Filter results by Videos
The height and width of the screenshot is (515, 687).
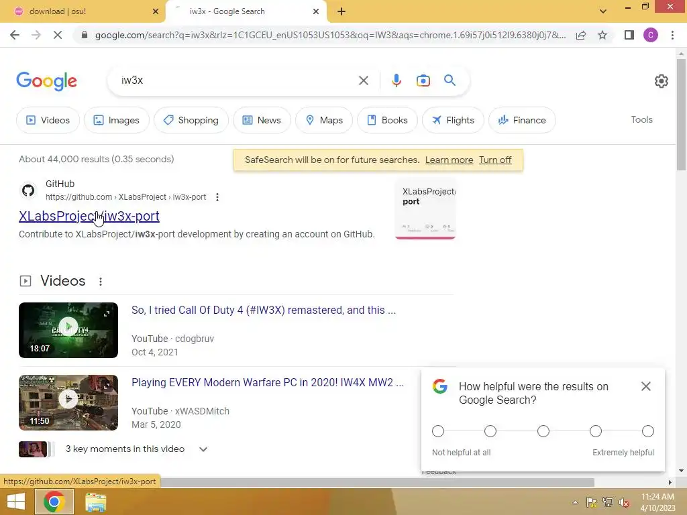click(48, 120)
